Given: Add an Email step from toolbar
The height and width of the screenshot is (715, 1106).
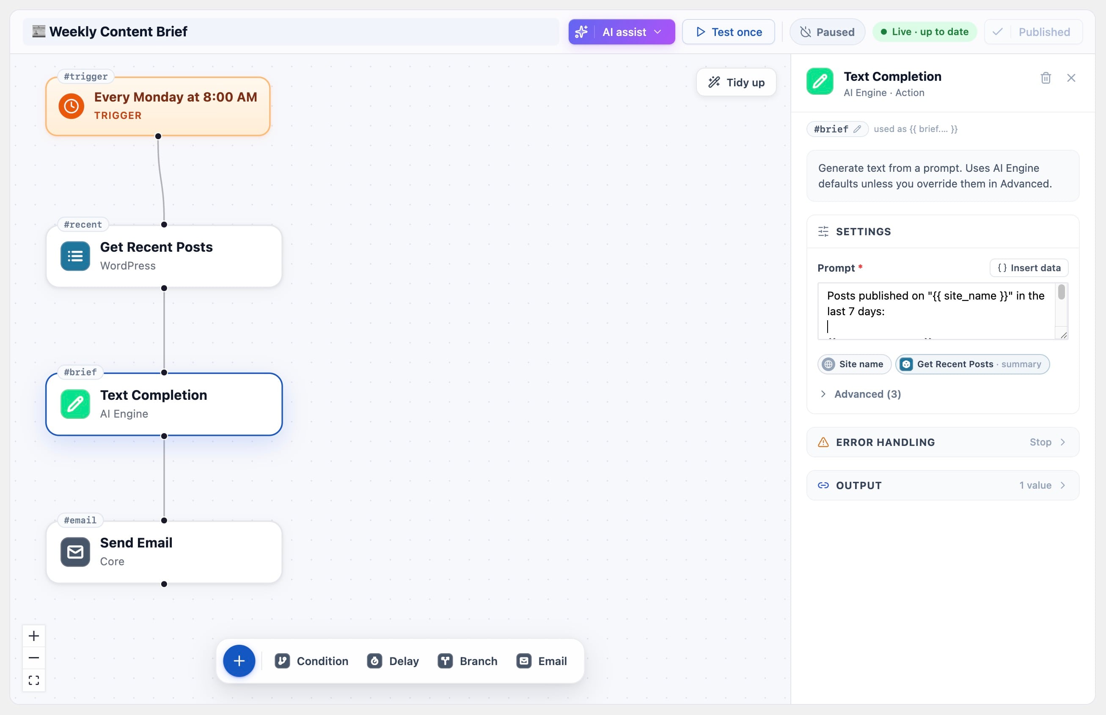Looking at the screenshot, I should 542,661.
